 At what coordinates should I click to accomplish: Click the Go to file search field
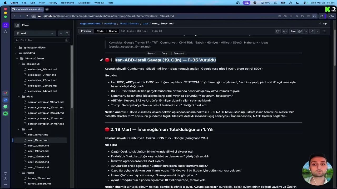(x=42, y=40)
